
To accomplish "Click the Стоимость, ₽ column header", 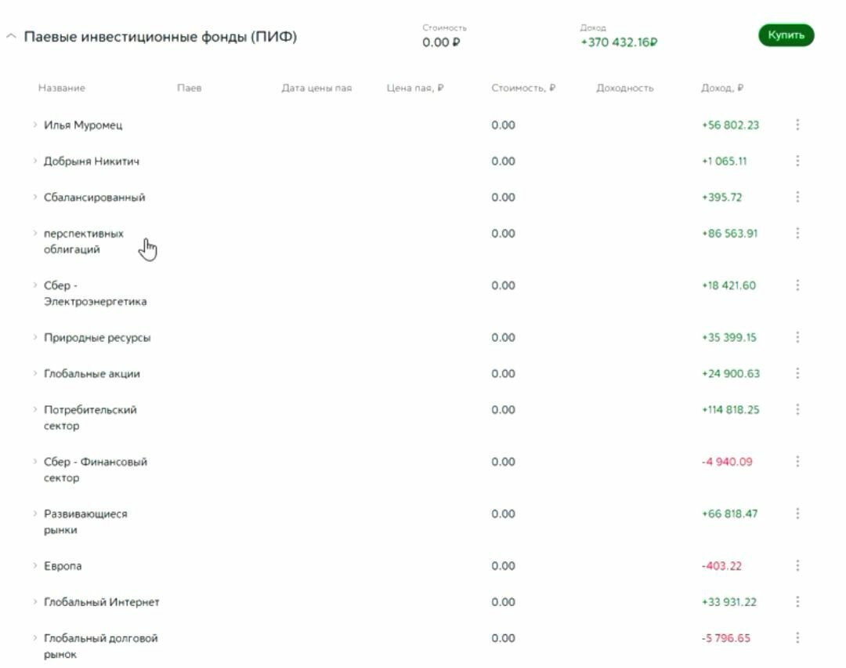I will click(523, 88).
